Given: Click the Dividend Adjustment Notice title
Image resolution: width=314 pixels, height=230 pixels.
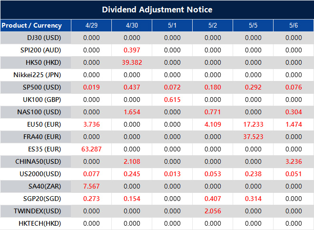Looking at the screenshot, I should 157,10.
